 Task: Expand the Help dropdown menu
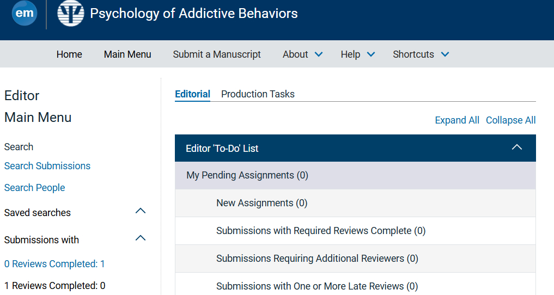pyautogui.click(x=357, y=54)
